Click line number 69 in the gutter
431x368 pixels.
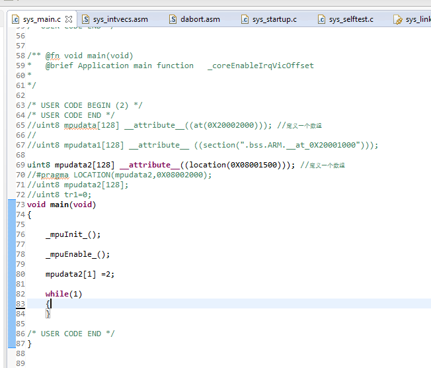tap(20, 165)
